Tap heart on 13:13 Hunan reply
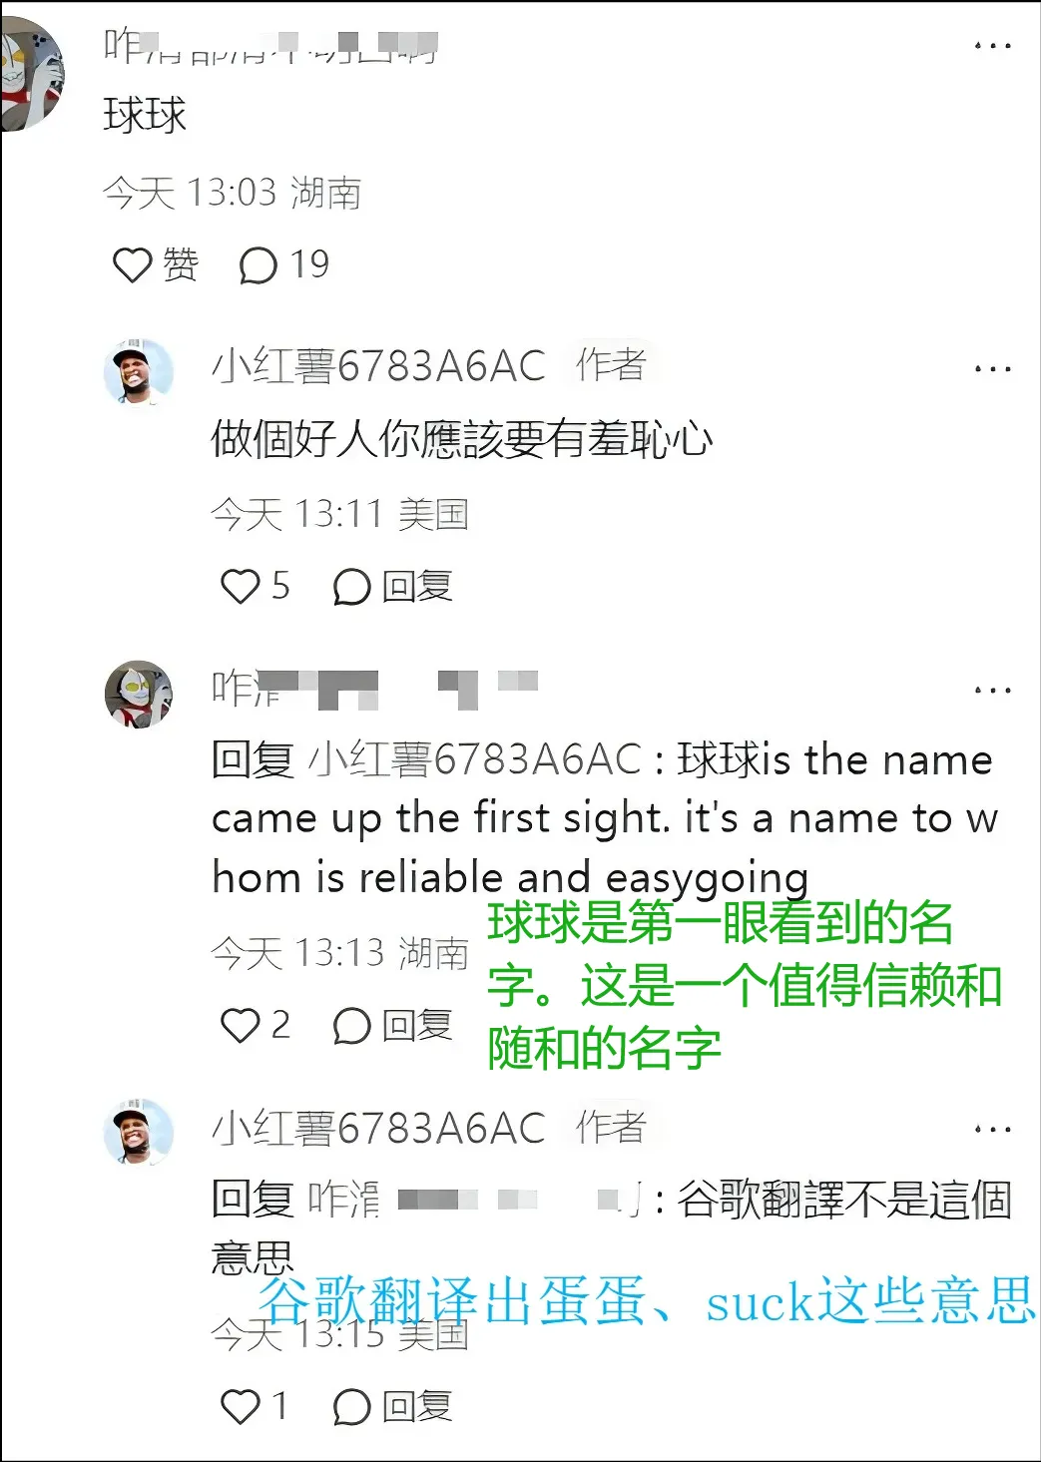 [x=255, y=1025]
